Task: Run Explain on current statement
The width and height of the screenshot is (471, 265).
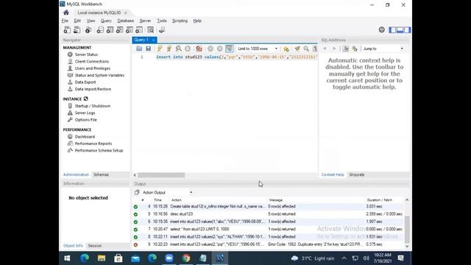Action: pyautogui.click(x=178, y=49)
